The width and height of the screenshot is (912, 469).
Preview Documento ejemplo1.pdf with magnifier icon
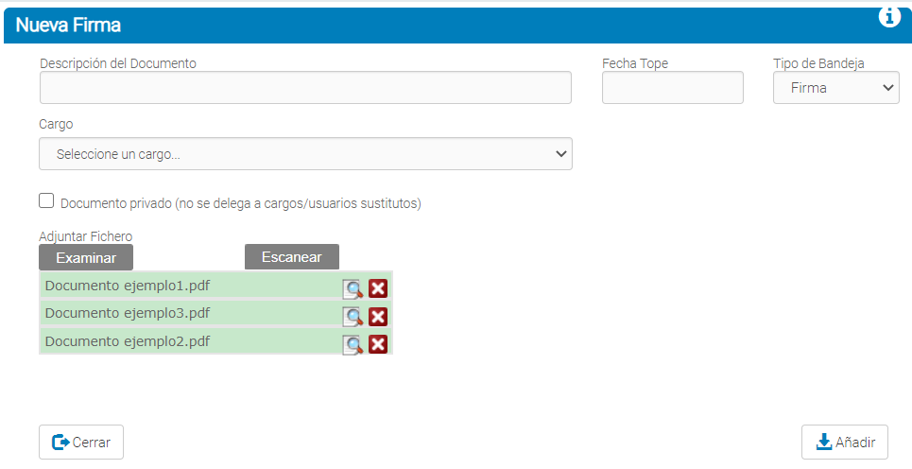[x=353, y=289]
